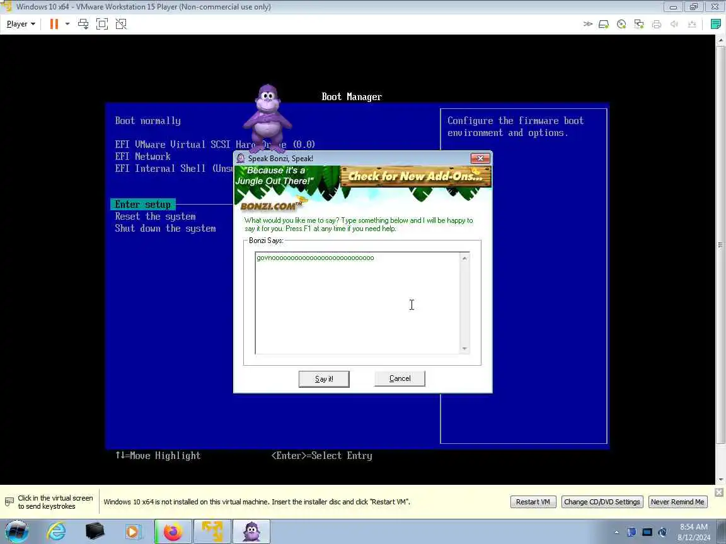Click the blue monitor tray icon
This screenshot has width=726, height=544.
point(647,533)
